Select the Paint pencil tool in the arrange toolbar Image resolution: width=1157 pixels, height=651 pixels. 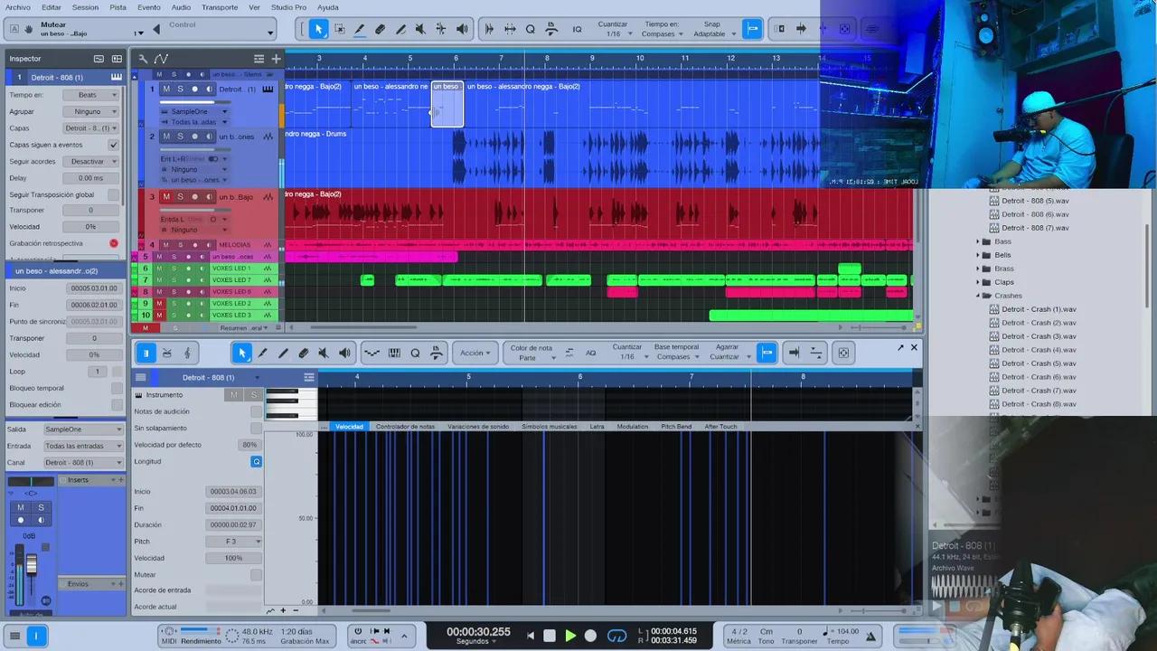click(x=360, y=29)
